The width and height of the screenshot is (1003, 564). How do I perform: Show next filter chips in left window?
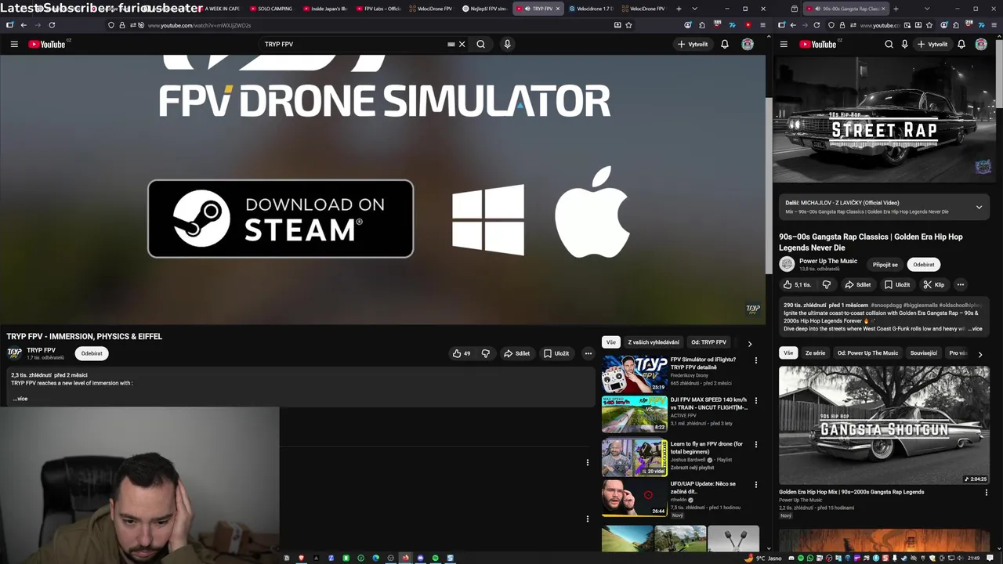click(750, 343)
